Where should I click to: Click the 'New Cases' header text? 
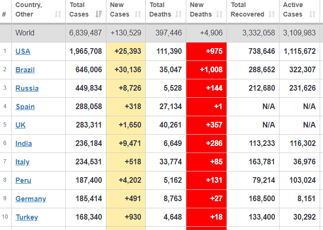[x=120, y=9]
